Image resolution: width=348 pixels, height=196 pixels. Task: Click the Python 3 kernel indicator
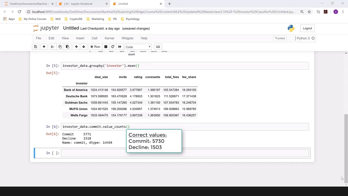click(x=306, y=38)
